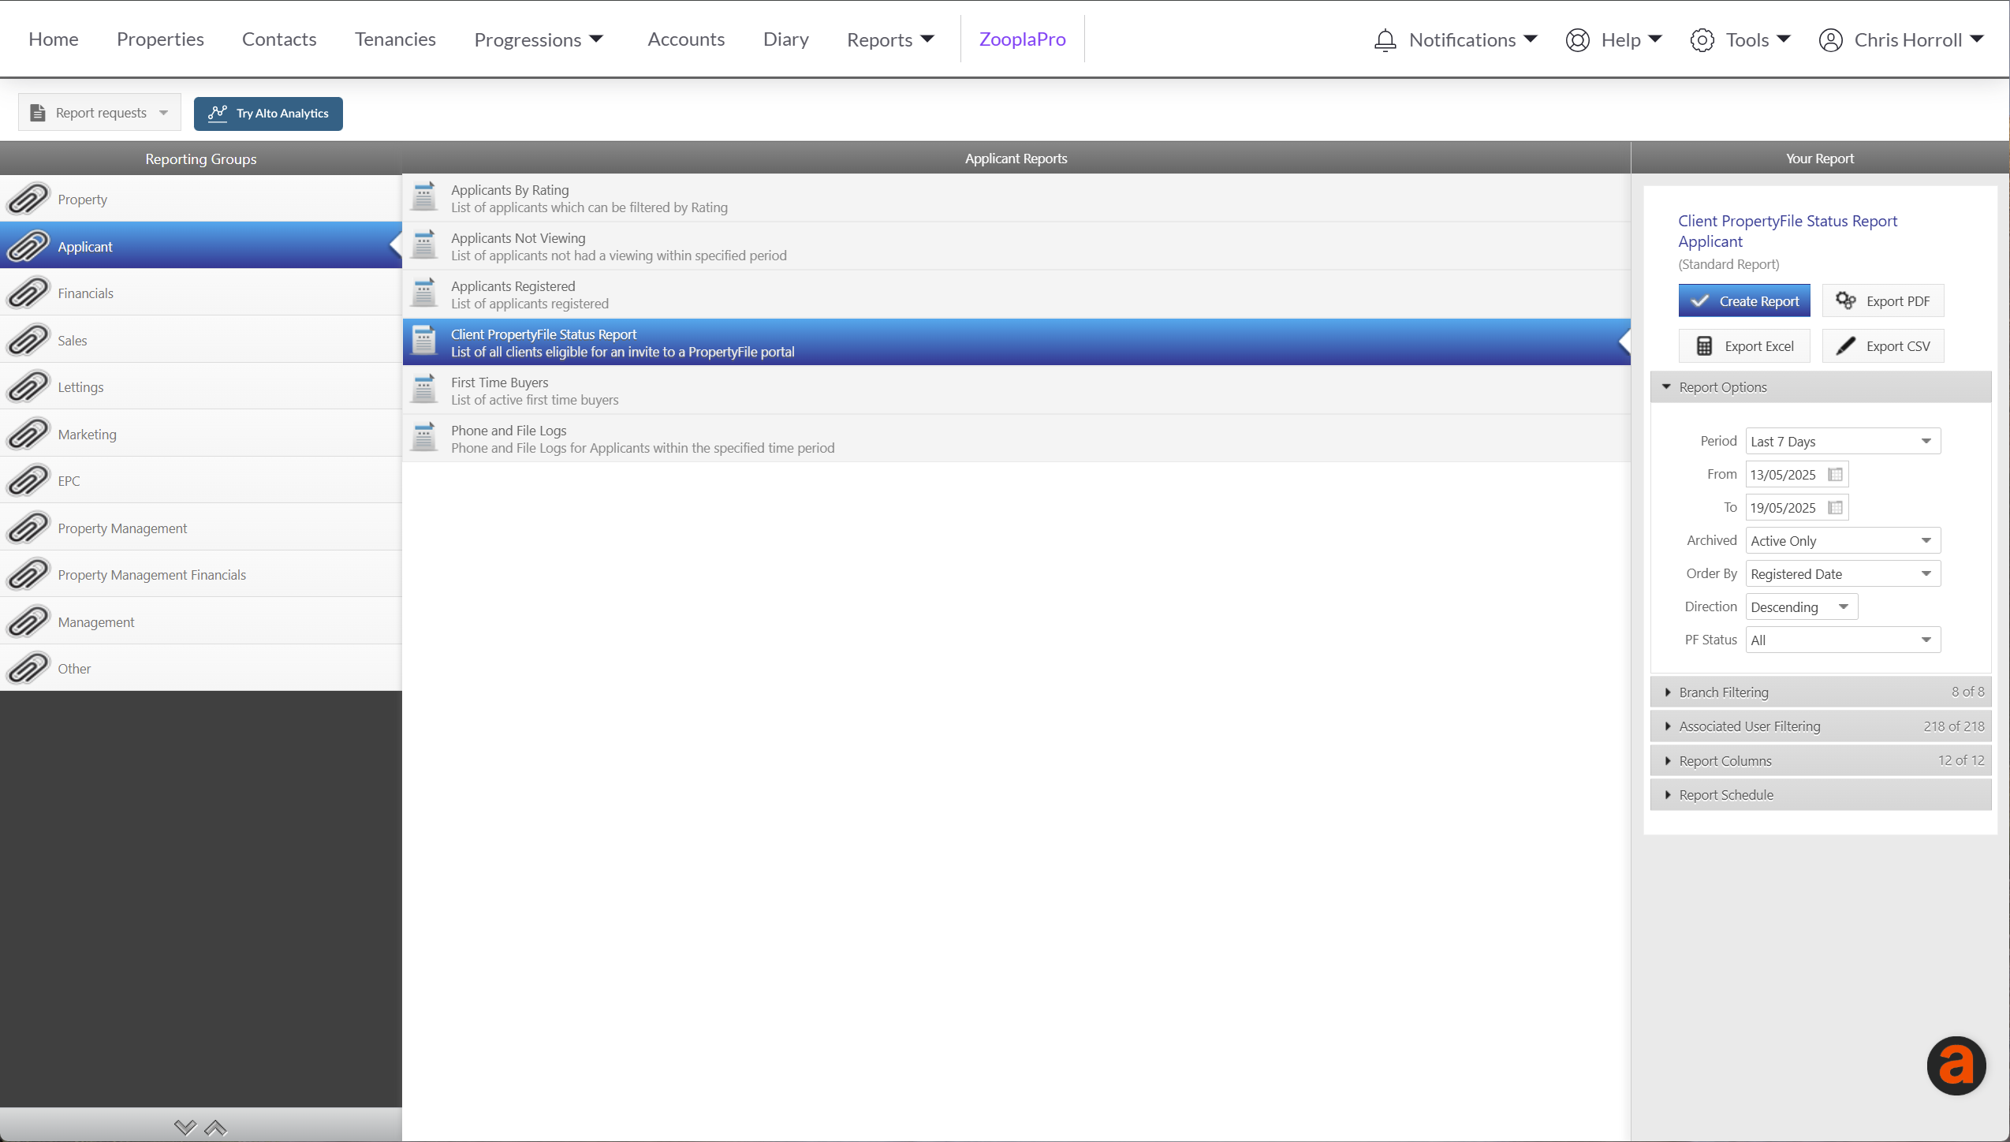Image resolution: width=2010 pixels, height=1142 pixels.
Task: Open the Reports menu
Action: 889,39
